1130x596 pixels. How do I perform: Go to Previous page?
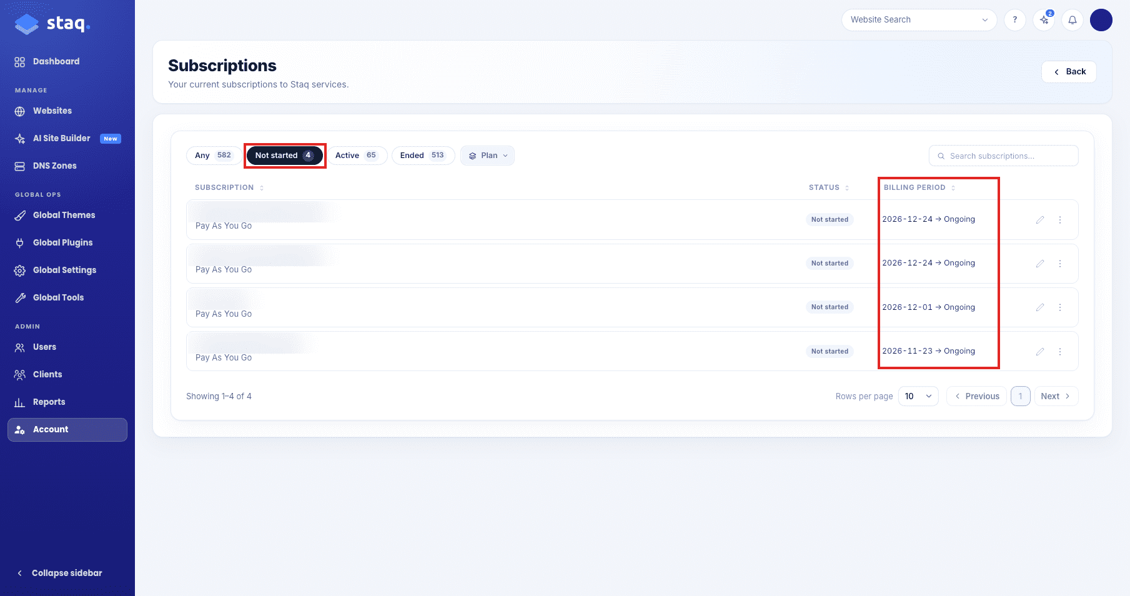coord(976,396)
